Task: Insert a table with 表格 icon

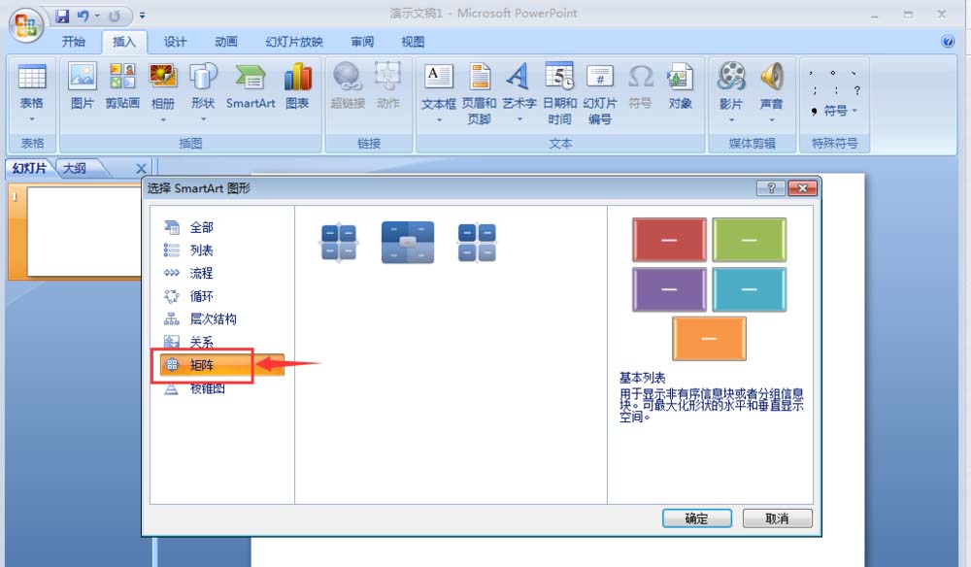Action: click(x=32, y=78)
